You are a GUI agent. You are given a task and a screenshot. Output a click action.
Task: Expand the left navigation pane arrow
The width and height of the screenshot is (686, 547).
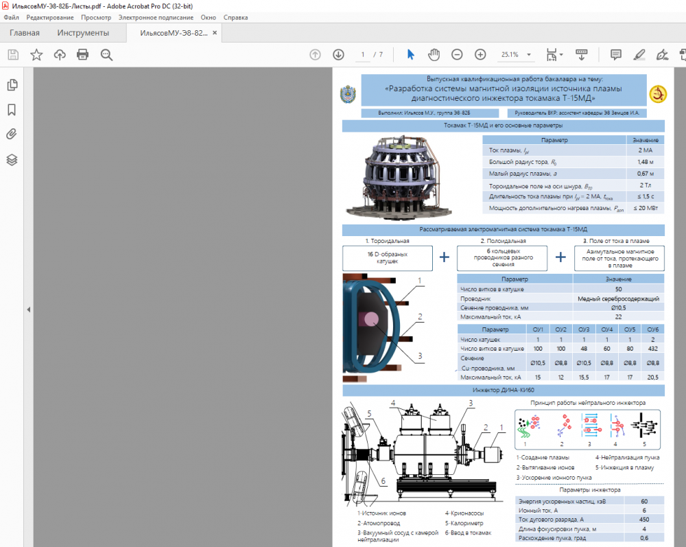[28, 310]
